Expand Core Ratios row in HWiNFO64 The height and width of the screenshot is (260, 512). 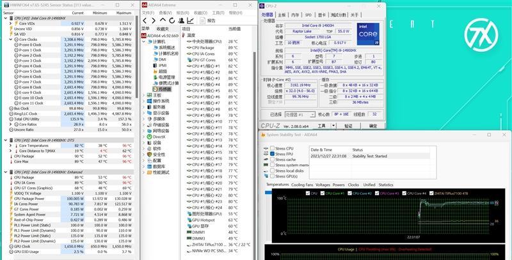[11, 125]
